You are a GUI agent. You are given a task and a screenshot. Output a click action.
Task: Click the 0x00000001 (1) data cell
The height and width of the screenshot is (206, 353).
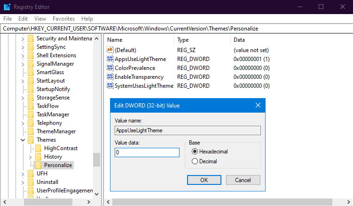[251, 59]
